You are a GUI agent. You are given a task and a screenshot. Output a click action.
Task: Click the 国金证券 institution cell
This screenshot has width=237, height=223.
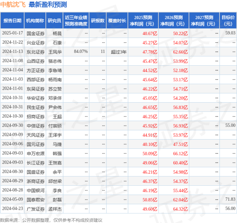[x=36, y=33]
